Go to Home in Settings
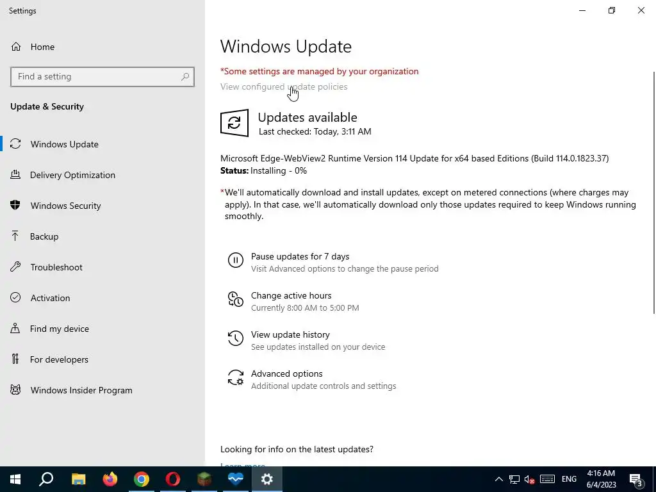Viewport: 656px width, 492px height. pos(102,47)
